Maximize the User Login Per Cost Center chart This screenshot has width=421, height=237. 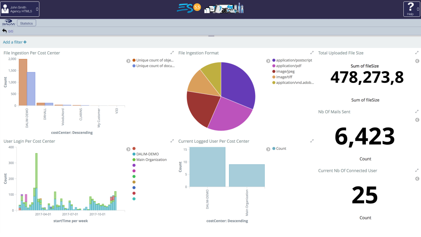pyautogui.click(x=172, y=141)
